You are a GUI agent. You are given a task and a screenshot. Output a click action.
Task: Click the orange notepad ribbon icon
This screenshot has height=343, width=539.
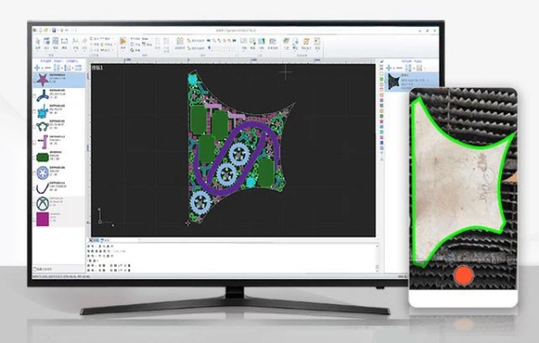[305, 41]
